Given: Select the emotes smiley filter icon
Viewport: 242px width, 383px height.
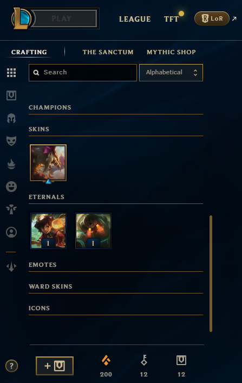Looking at the screenshot, I should [x=11, y=187].
